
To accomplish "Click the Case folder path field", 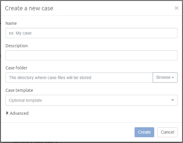I will (x=79, y=78).
